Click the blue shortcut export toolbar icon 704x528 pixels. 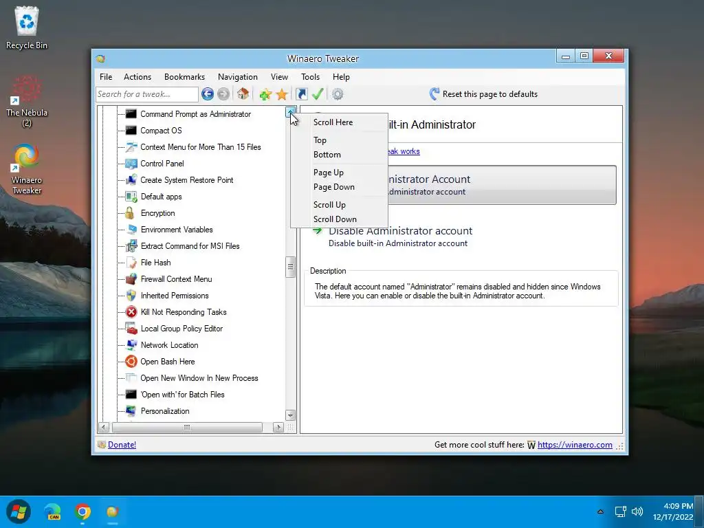tap(302, 93)
